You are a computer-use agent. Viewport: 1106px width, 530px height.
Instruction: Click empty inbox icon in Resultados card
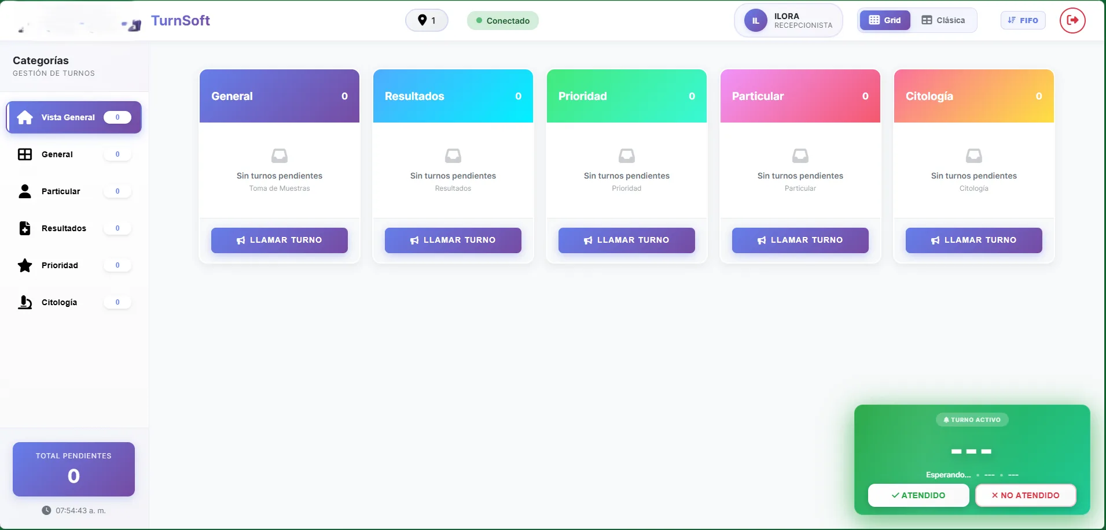(x=453, y=155)
